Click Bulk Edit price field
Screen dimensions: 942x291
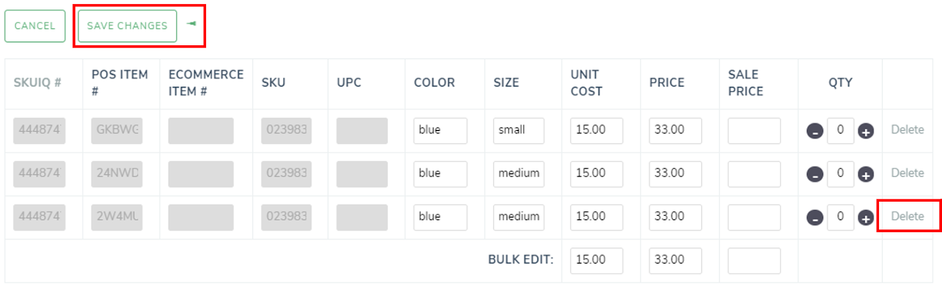[675, 260]
